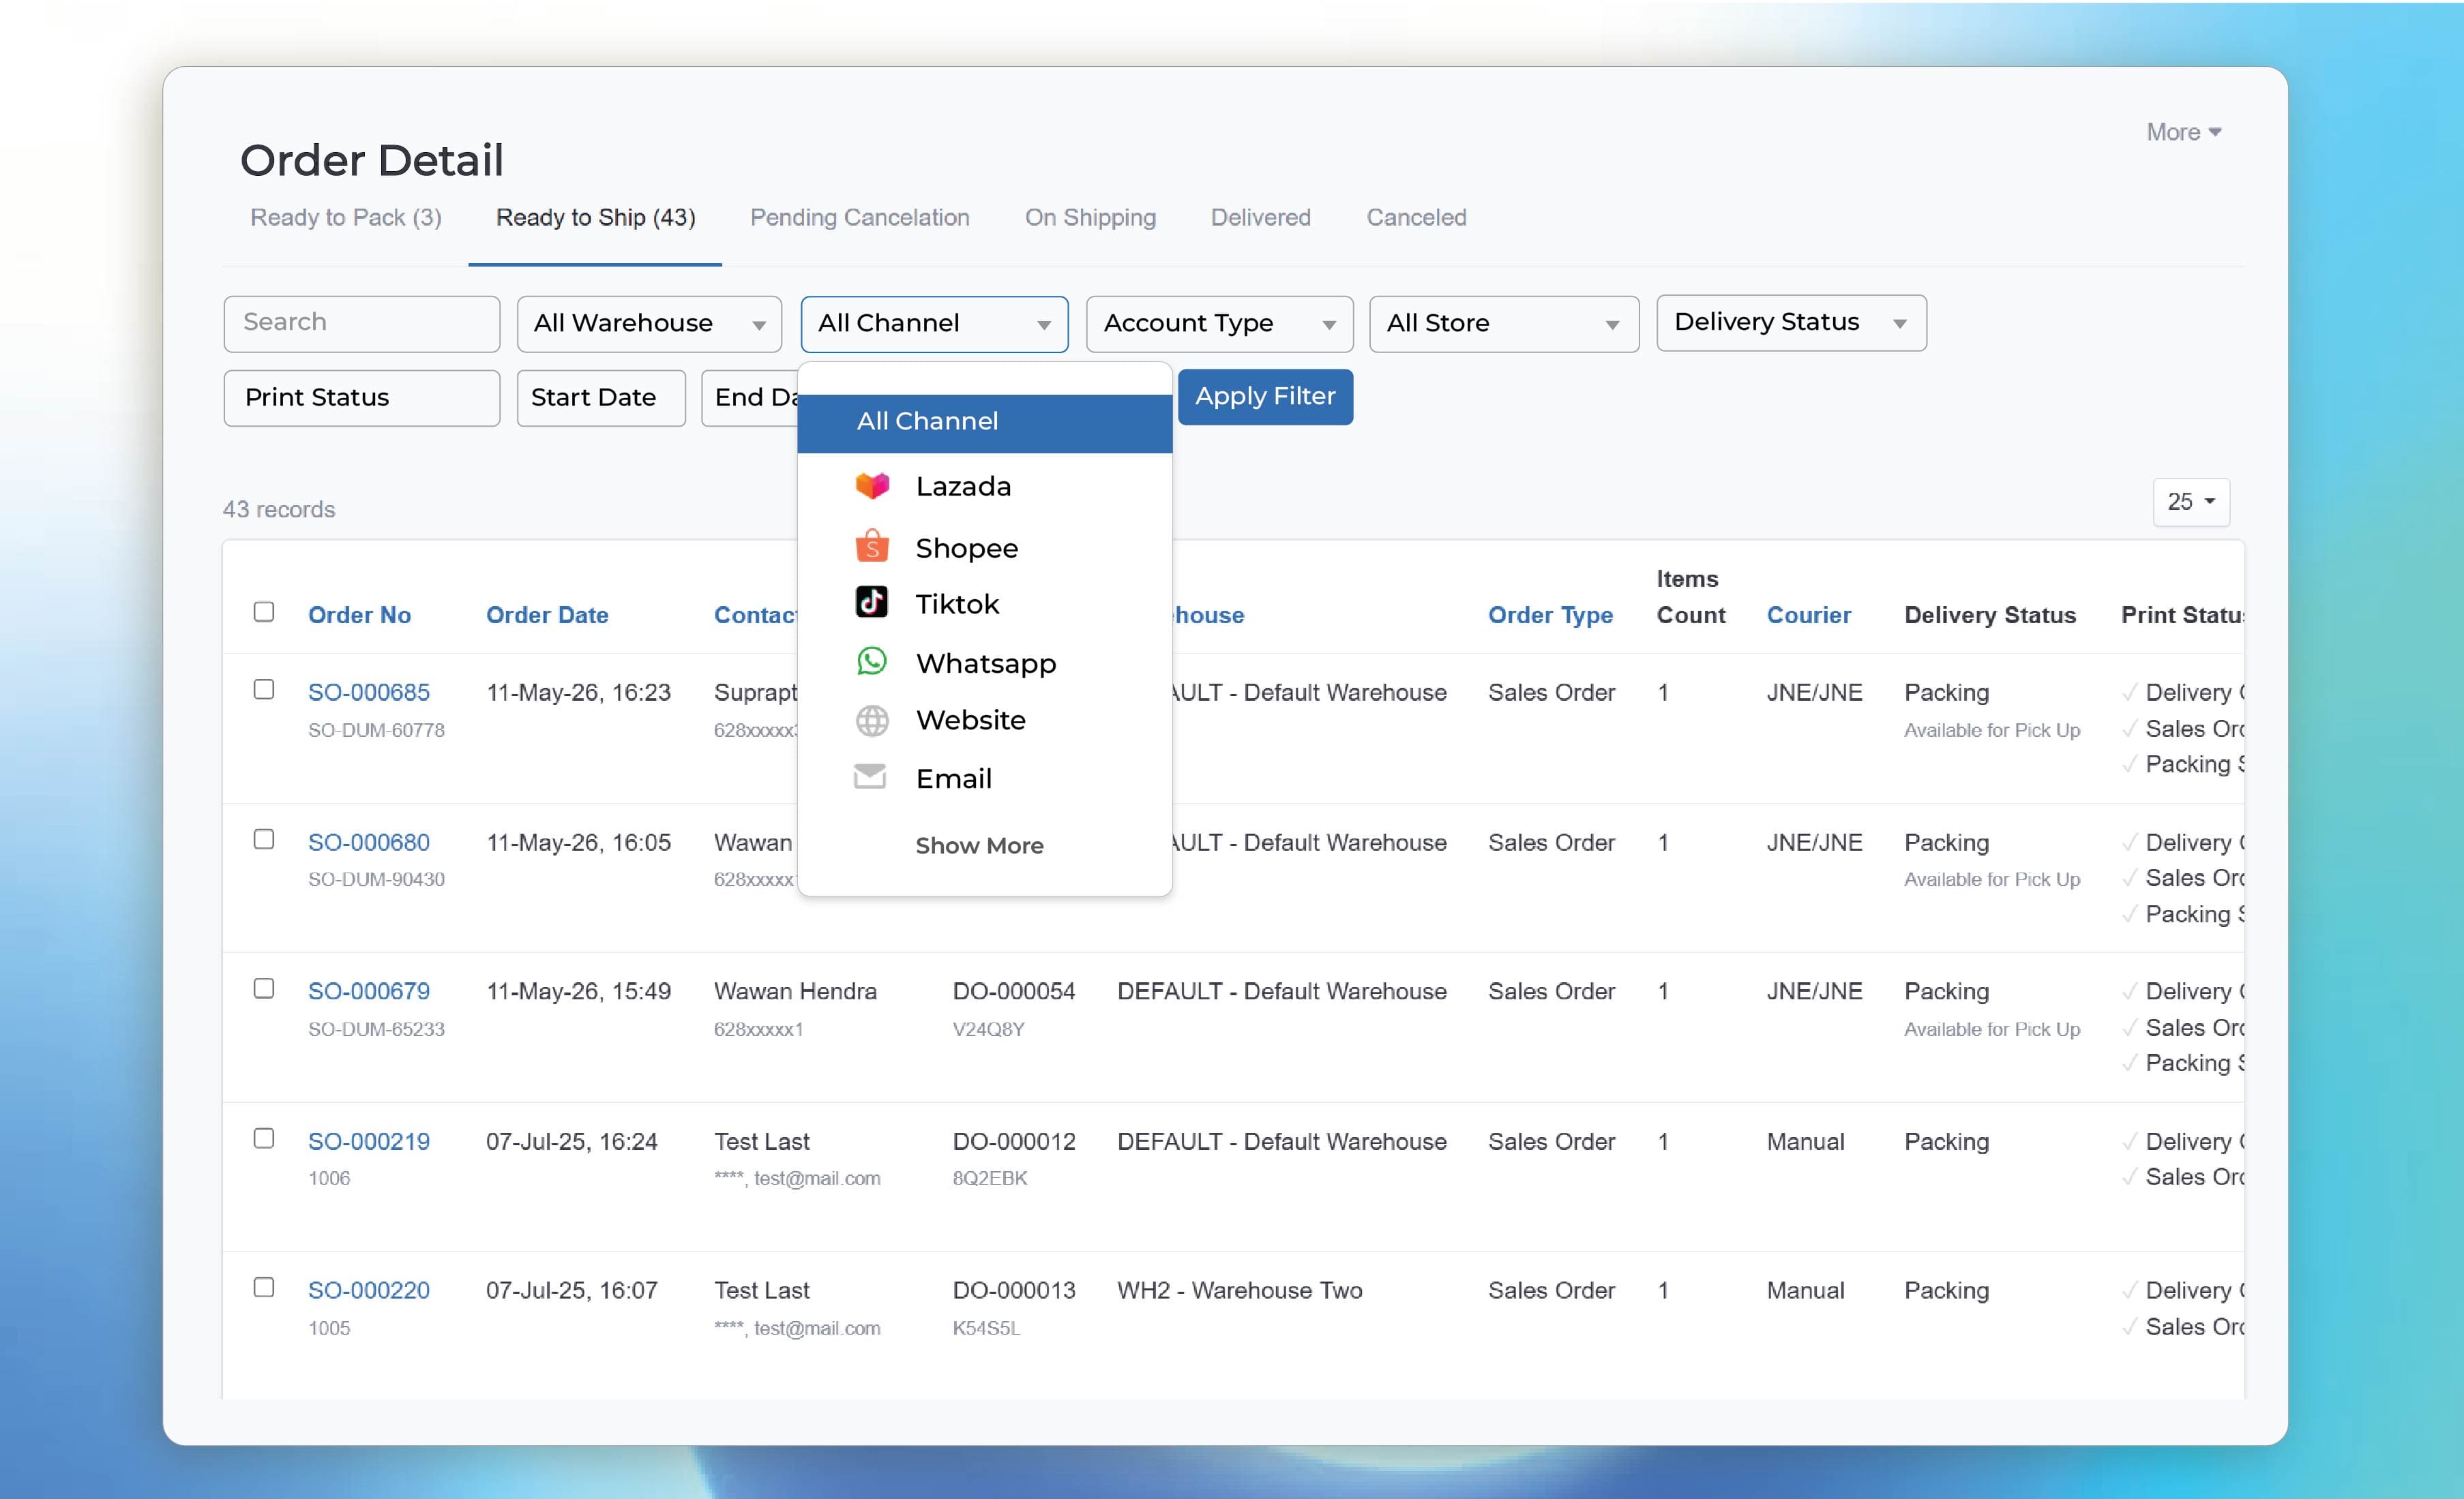Click Show More in channel list

pyautogui.click(x=979, y=845)
